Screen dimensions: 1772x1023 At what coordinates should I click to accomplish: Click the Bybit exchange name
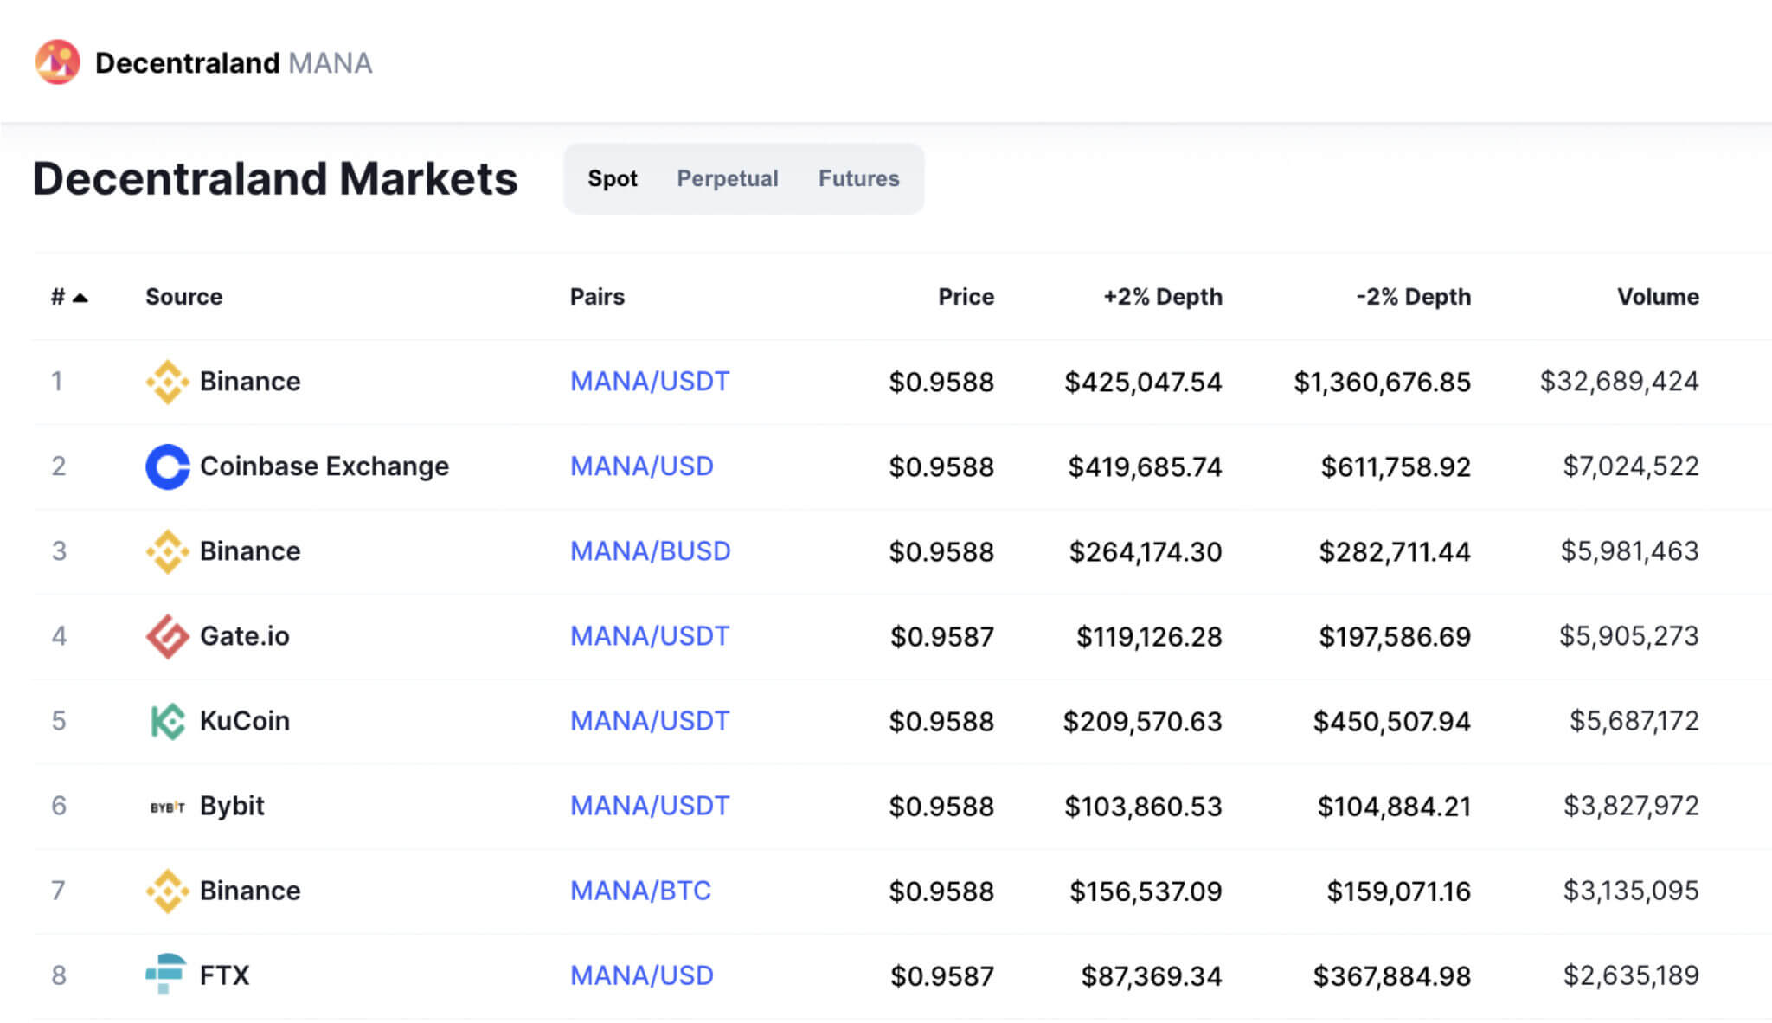(232, 806)
